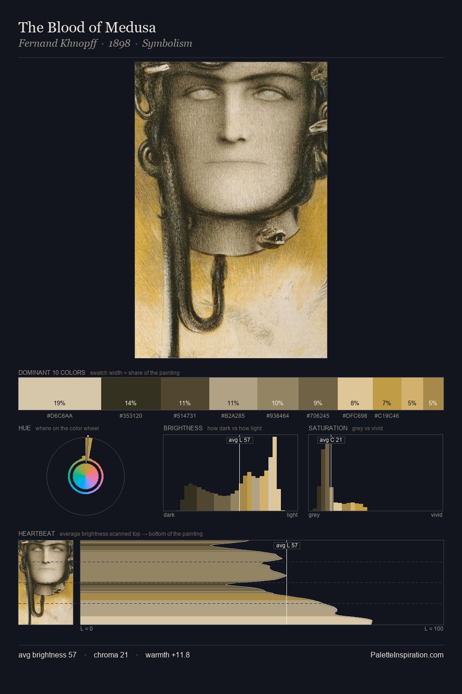
Task: Click the hex label #DFC698
Action: tap(355, 416)
